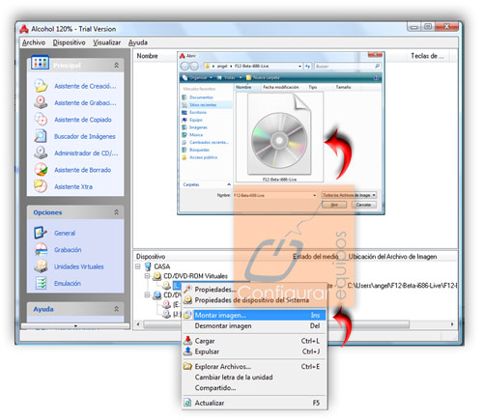Click the Emulación options icon
Viewport: 483px width, 420px height.
41,283
